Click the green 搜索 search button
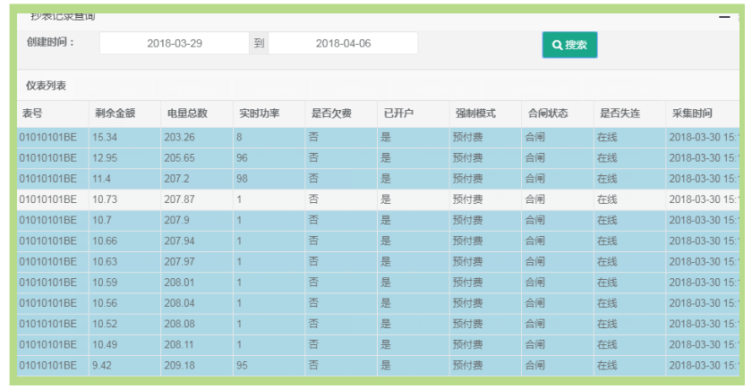Viewport: 752px width, 389px height. pyautogui.click(x=569, y=45)
